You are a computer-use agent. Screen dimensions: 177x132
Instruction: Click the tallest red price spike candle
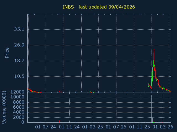154,55
